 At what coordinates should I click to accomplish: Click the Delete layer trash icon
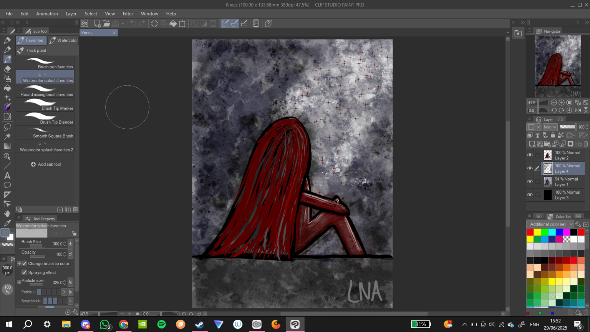[x=586, y=144]
